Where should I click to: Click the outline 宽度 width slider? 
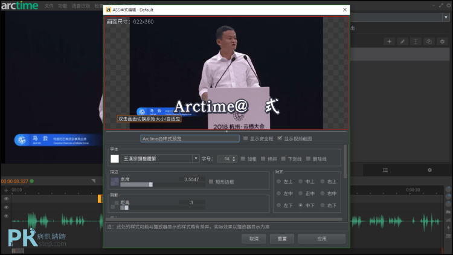[162, 184]
